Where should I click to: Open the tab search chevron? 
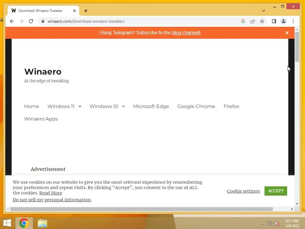pos(263,11)
